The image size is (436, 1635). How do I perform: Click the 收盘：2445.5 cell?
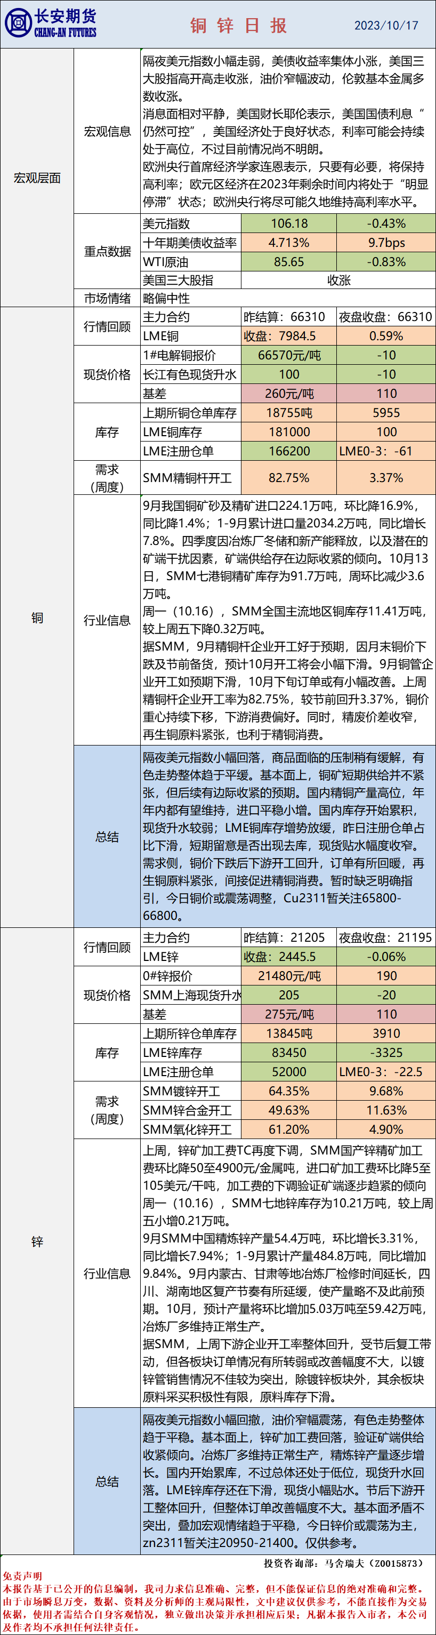coord(289,956)
